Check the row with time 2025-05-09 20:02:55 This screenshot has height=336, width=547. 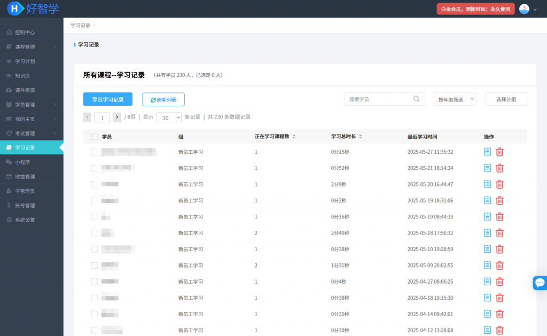click(x=94, y=265)
